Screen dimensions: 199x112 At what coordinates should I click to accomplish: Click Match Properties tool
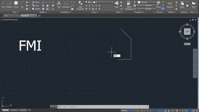click(x=129, y=5)
